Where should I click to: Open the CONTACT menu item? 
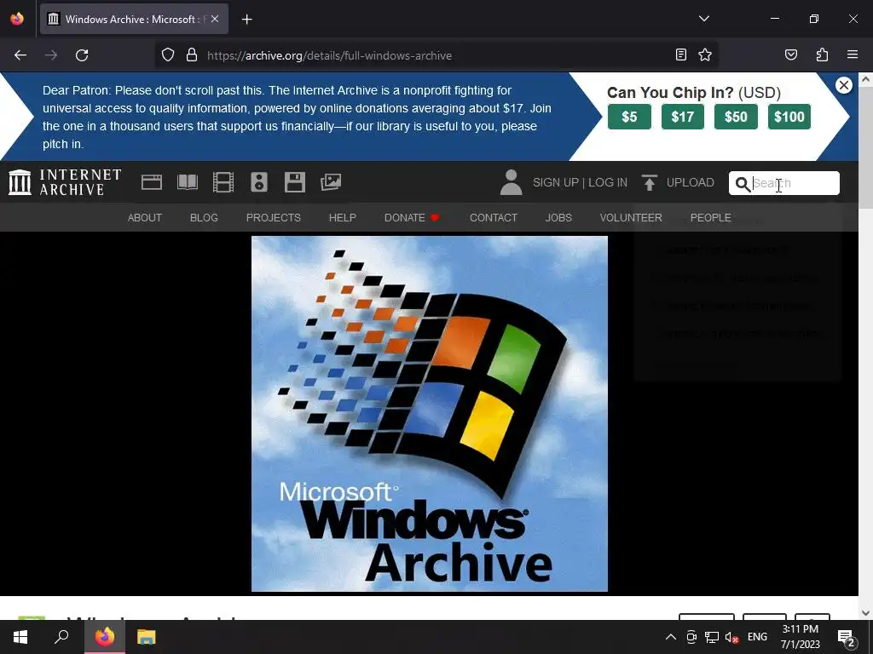(x=494, y=217)
